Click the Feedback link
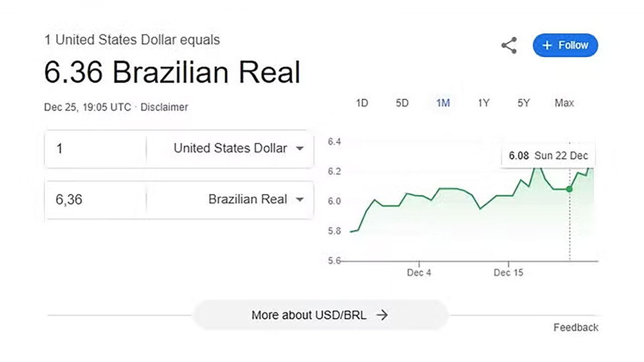644x362 pixels. pyautogui.click(x=576, y=328)
